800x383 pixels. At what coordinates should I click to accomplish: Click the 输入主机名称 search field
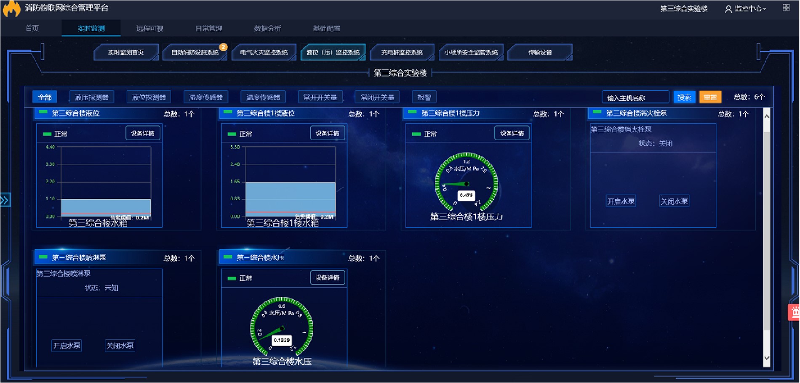click(635, 98)
